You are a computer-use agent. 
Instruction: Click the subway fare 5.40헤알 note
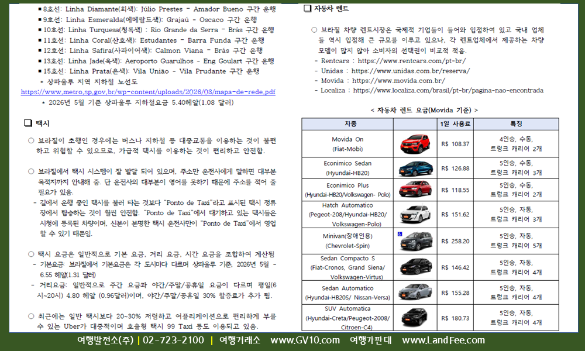click(x=137, y=102)
